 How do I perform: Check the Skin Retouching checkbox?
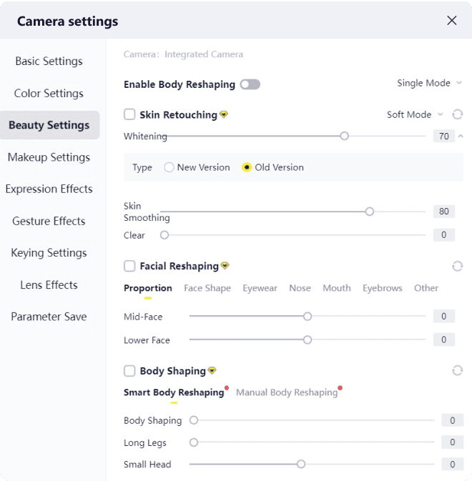coord(129,114)
